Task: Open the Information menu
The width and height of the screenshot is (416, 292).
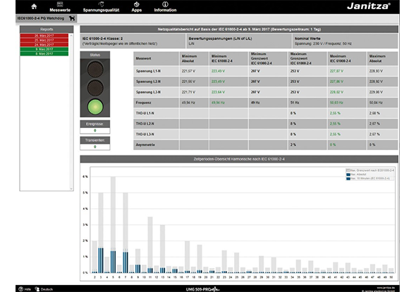Action: [x=165, y=7]
